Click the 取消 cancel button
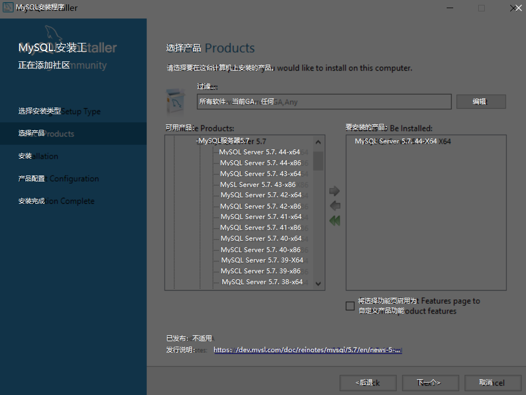This screenshot has height=395, width=526. pos(493,383)
